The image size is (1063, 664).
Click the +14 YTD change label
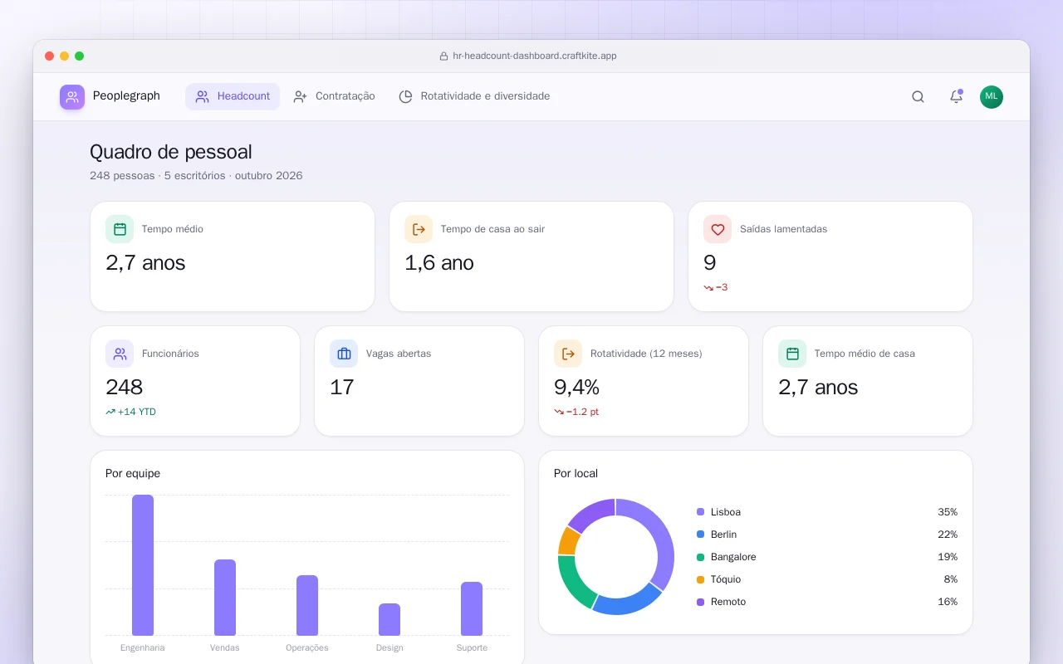137,412
